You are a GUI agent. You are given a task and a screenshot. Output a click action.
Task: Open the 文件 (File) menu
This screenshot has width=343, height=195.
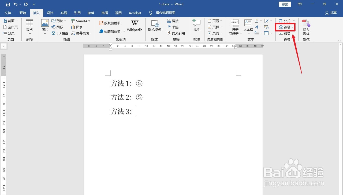coord(8,13)
